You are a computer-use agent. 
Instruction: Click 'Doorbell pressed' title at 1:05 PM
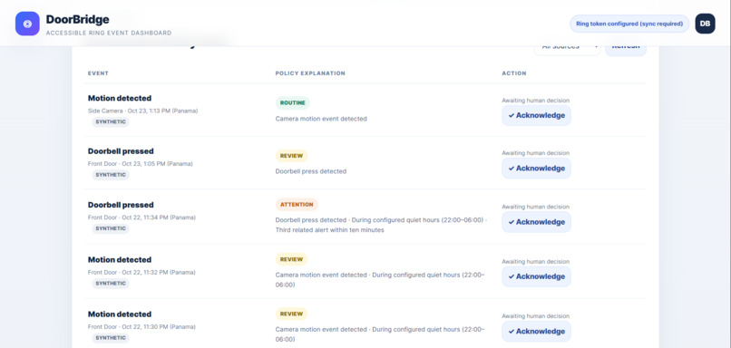click(121, 151)
